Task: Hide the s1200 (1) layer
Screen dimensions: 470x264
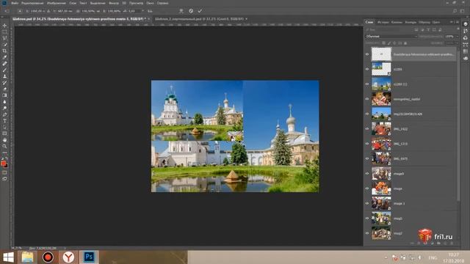Action: [x=367, y=84]
